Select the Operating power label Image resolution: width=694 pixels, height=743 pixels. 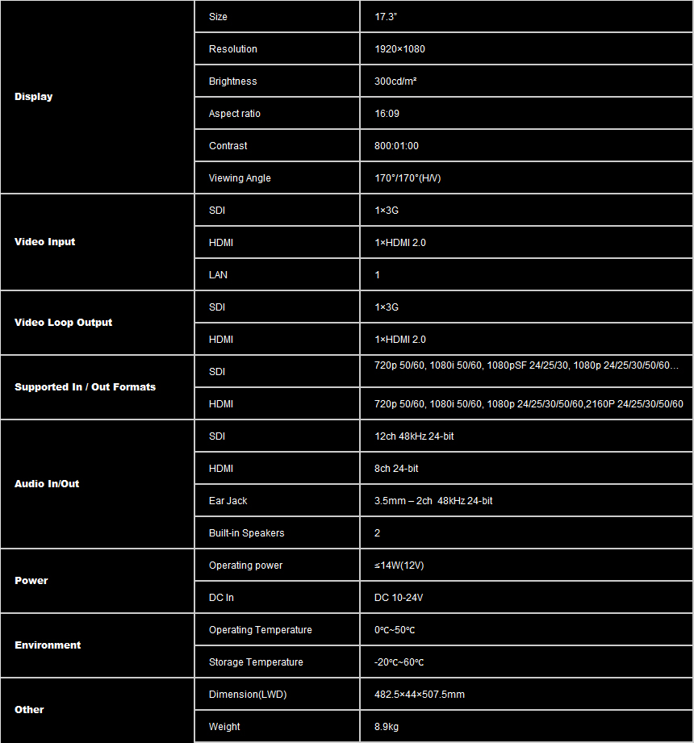246,566
